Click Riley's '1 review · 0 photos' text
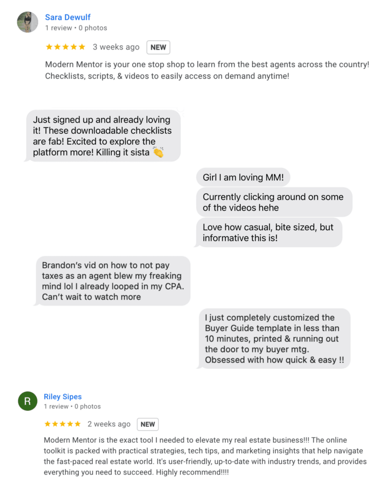Image resolution: width=386 pixels, height=482 pixels. (72, 406)
